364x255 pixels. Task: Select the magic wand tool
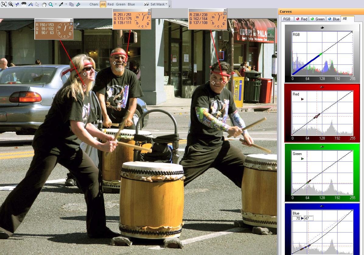[x=31, y=4]
